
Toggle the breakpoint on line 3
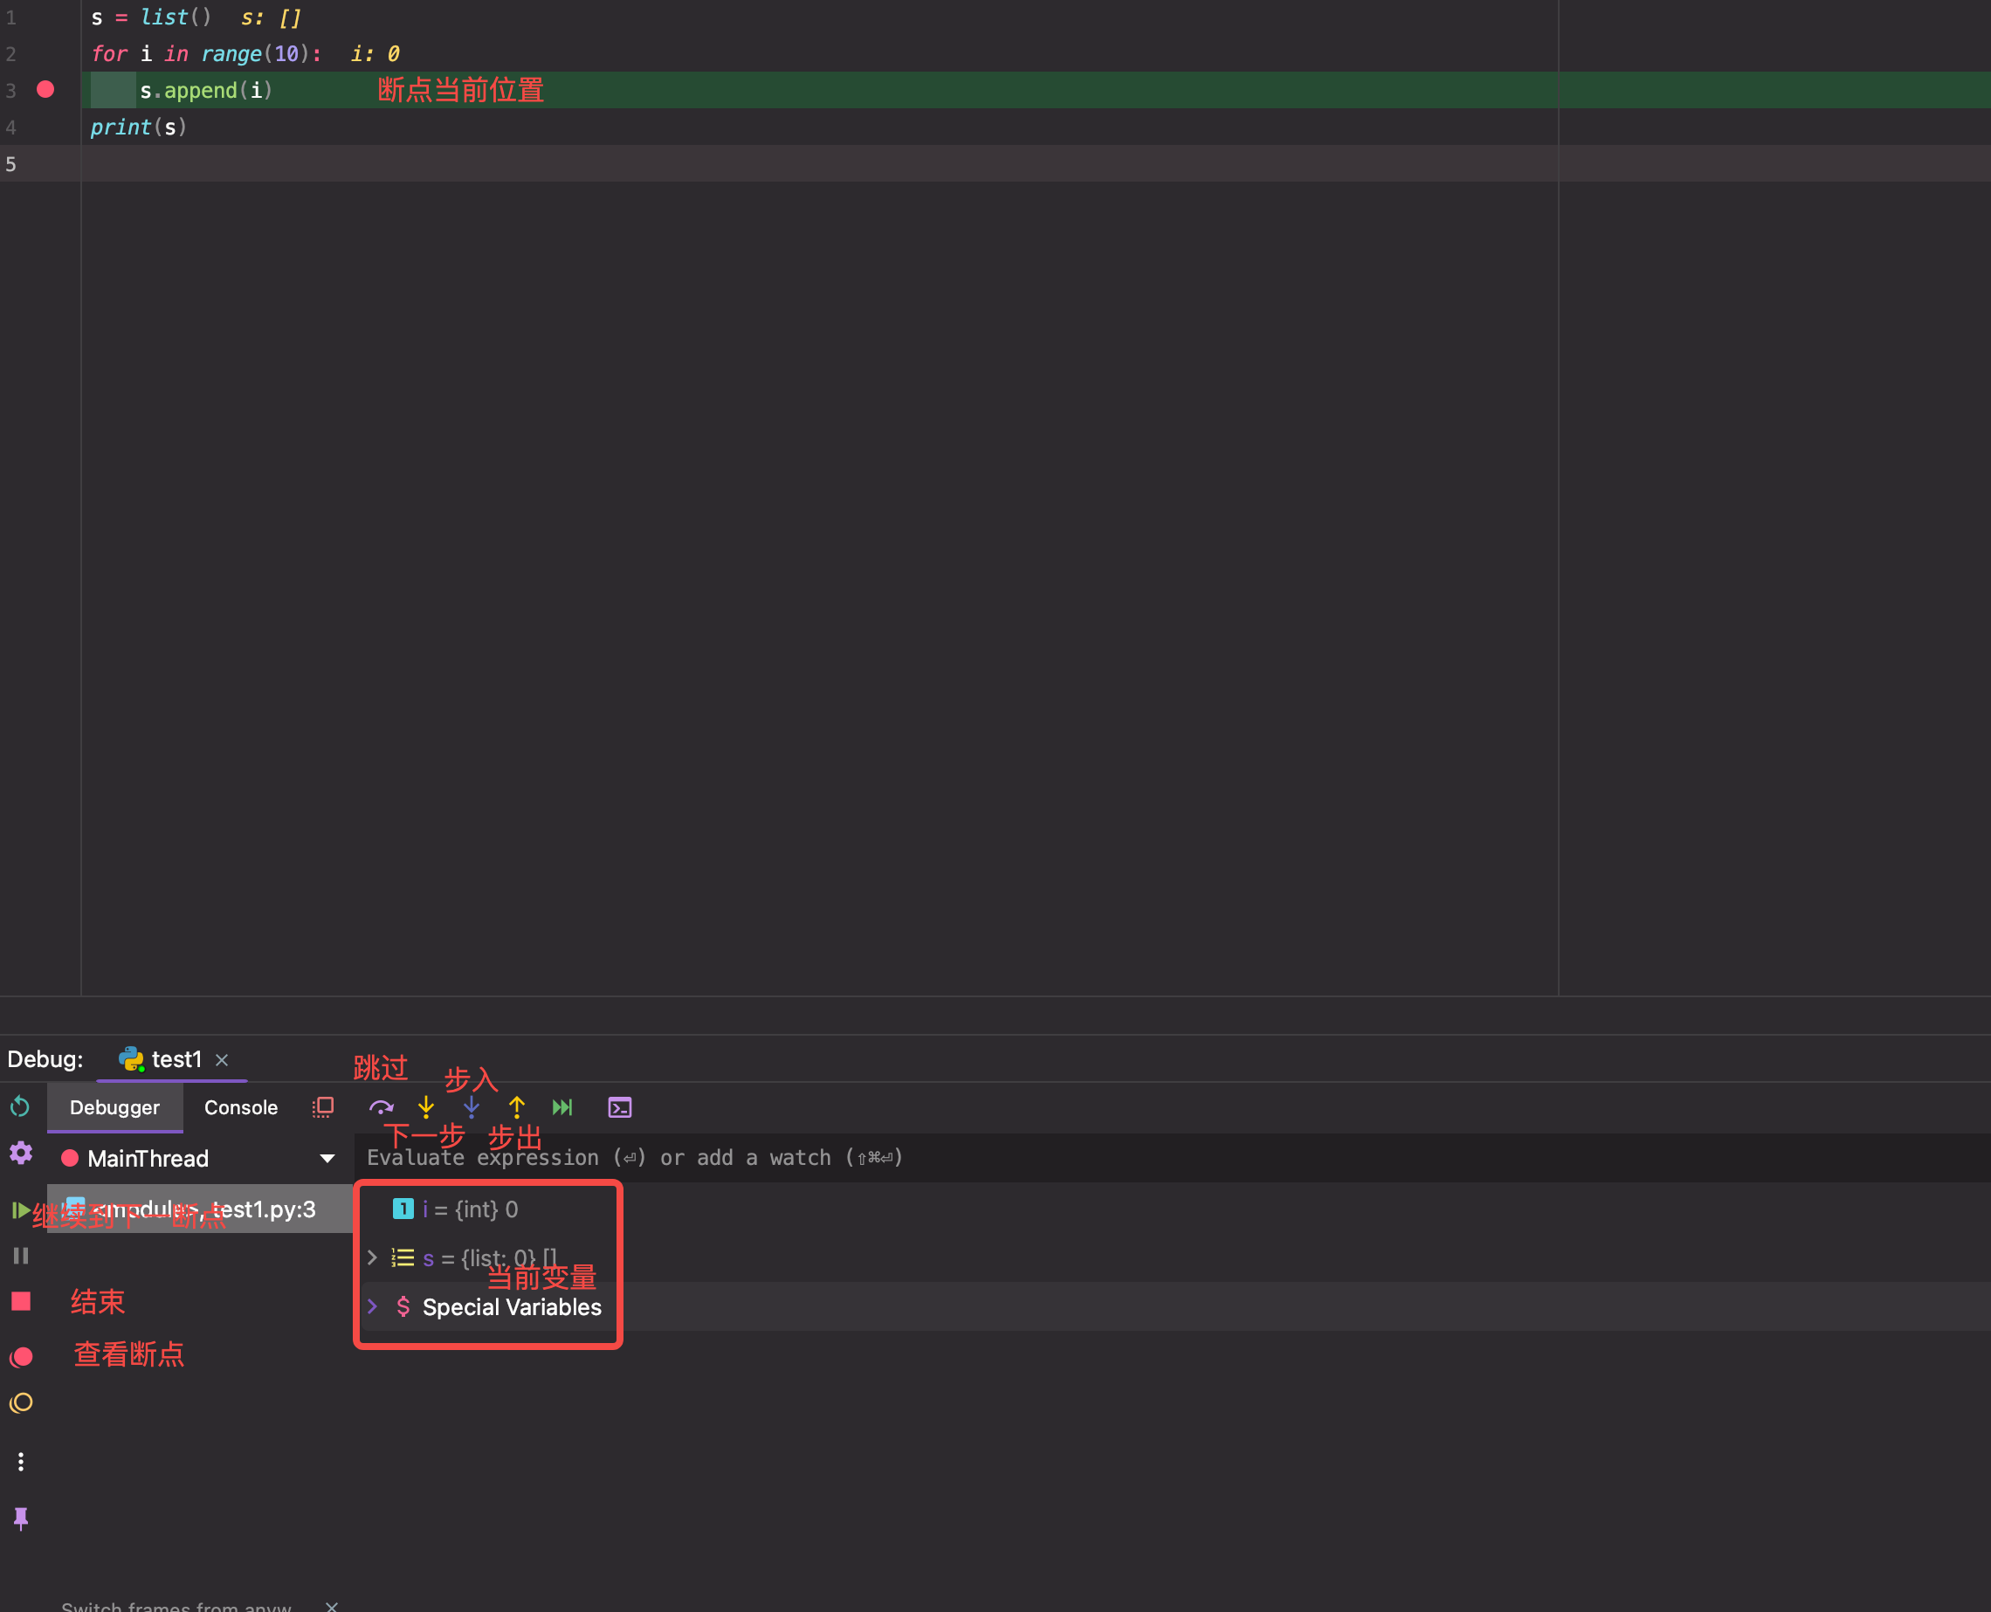coord(45,90)
